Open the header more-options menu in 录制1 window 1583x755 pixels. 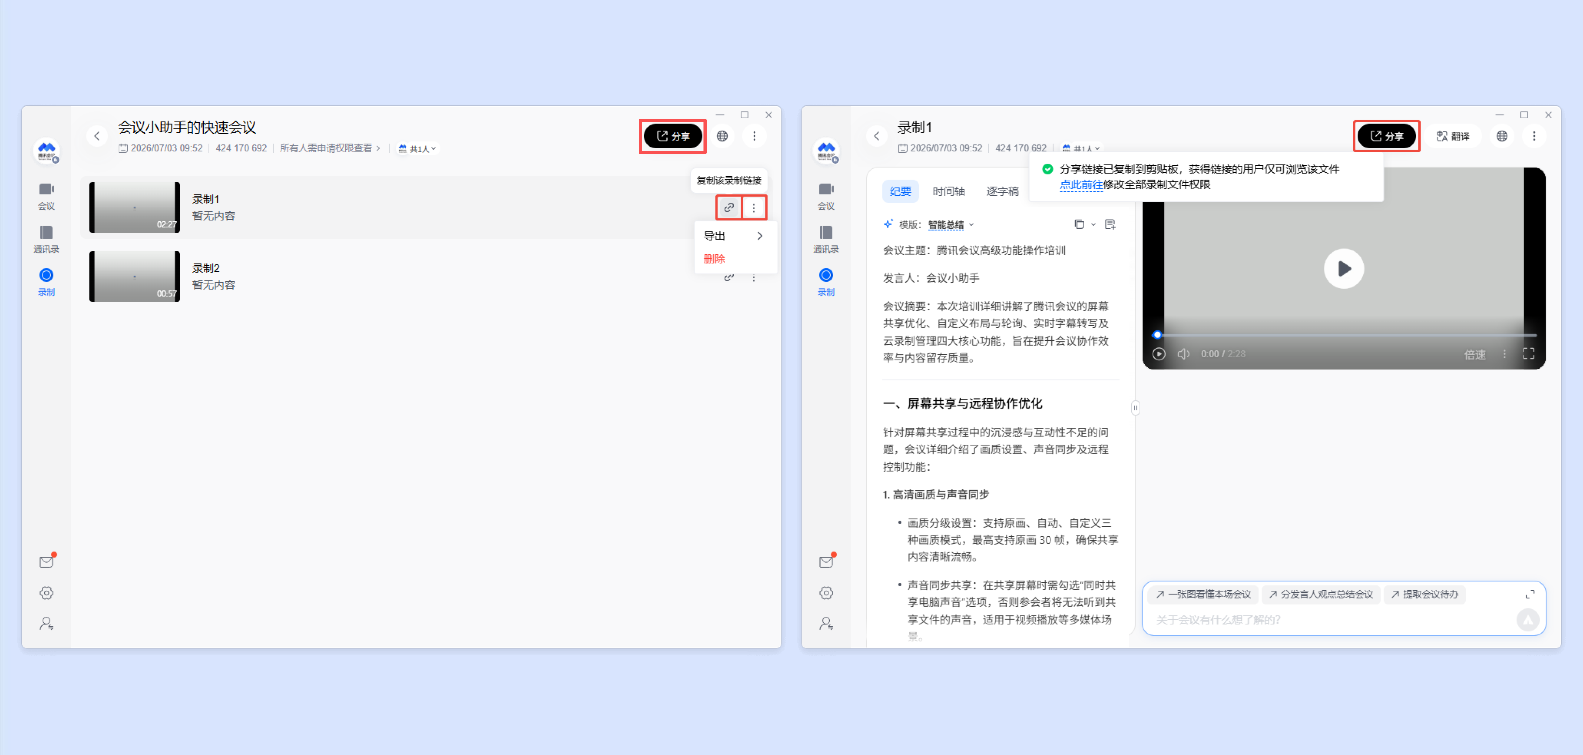click(x=1534, y=136)
